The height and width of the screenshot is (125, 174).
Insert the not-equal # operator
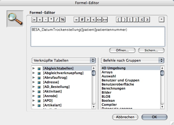point(82,19)
